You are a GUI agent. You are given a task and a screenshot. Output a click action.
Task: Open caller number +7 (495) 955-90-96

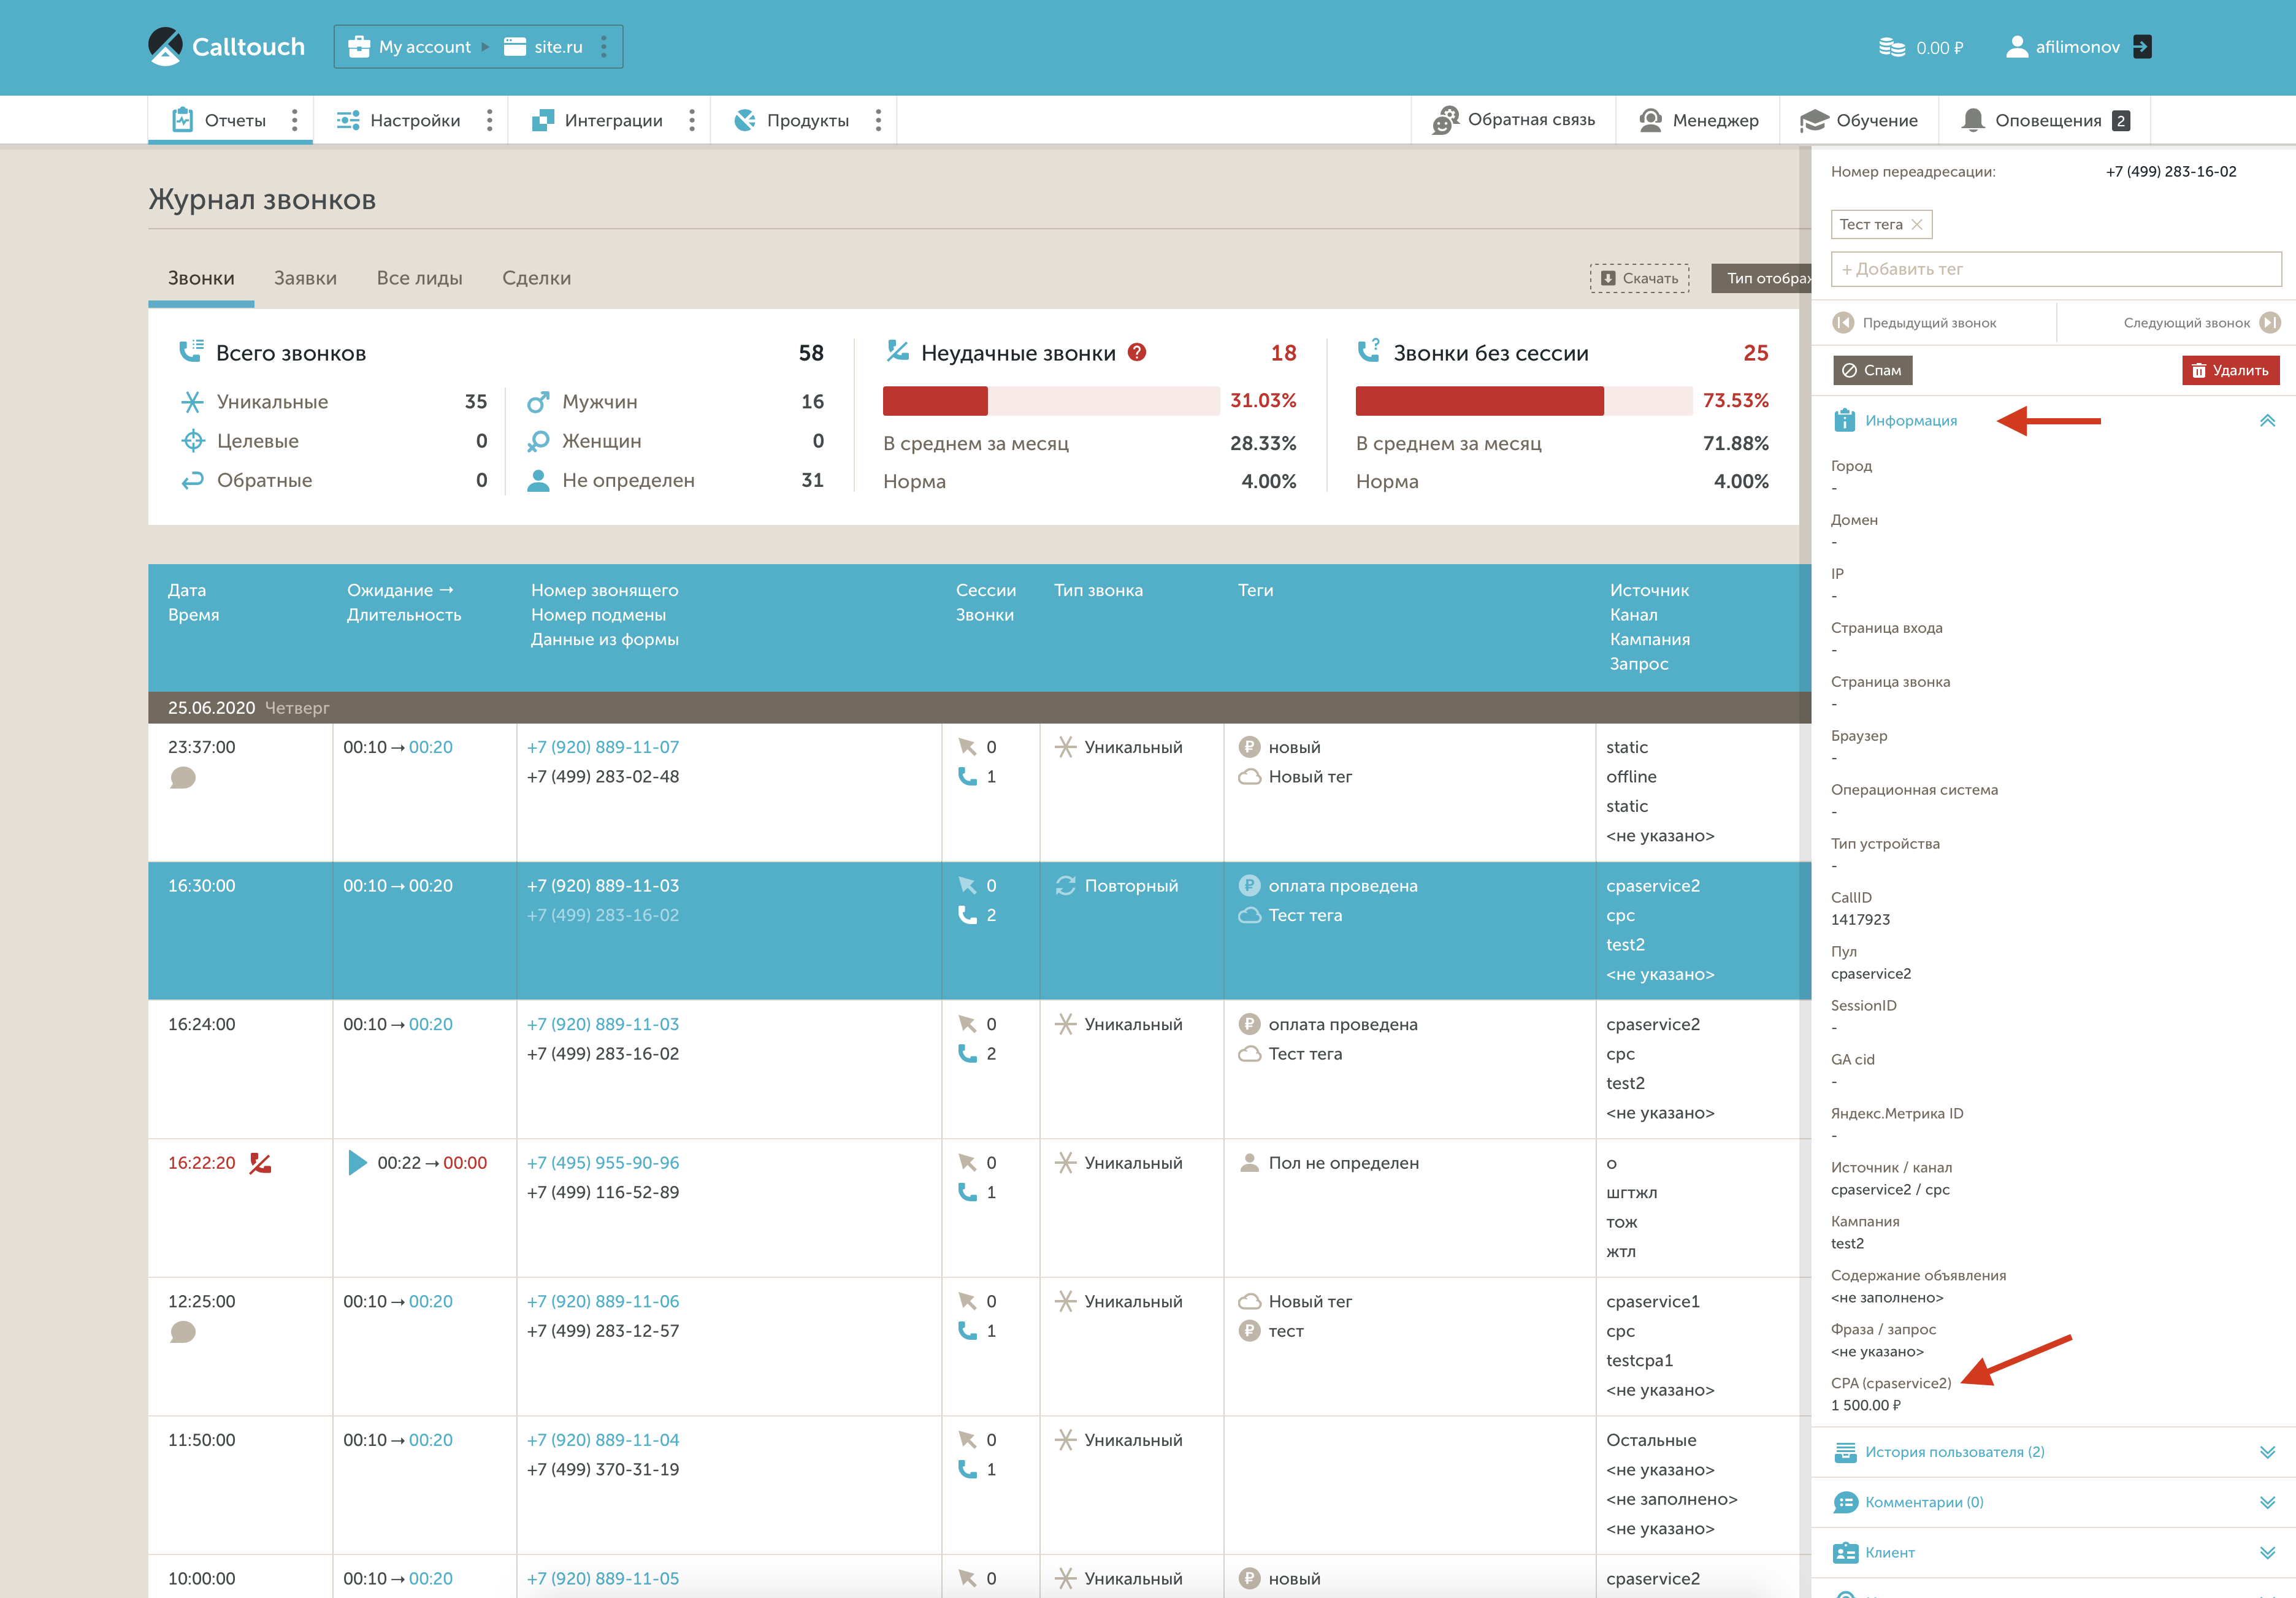[x=603, y=1162]
